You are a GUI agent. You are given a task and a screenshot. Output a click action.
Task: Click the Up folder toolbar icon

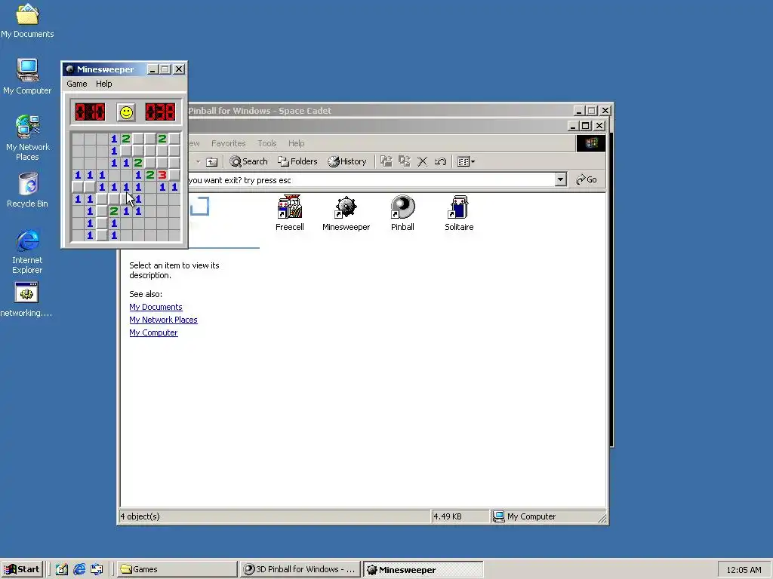pyautogui.click(x=211, y=161)
